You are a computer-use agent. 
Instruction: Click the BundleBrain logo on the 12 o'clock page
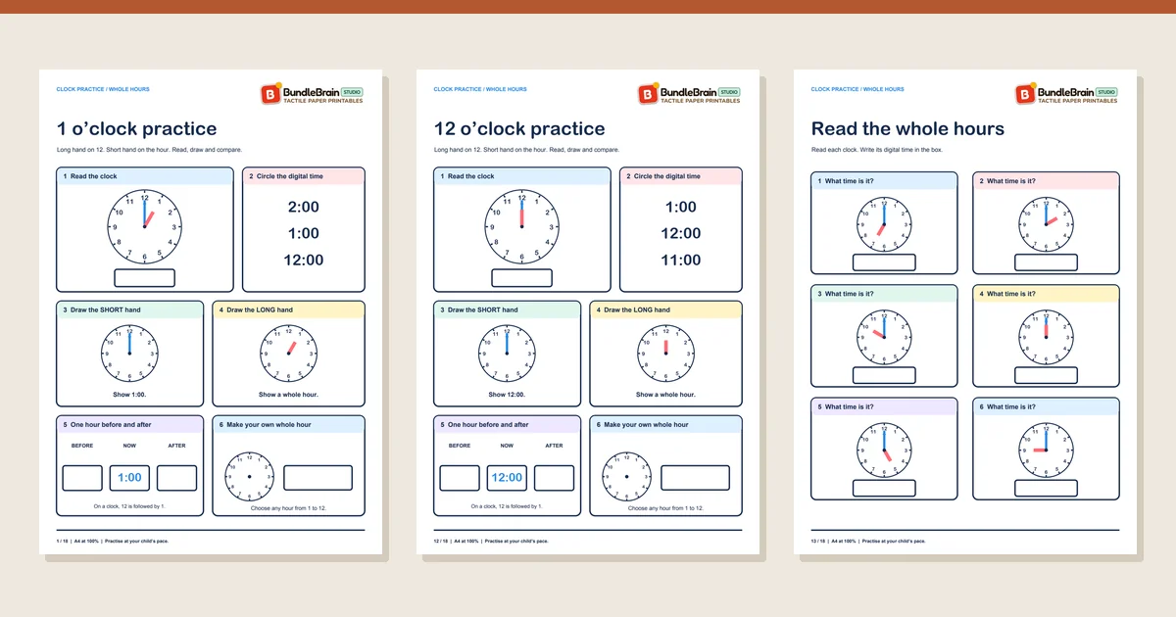(690, 94)
